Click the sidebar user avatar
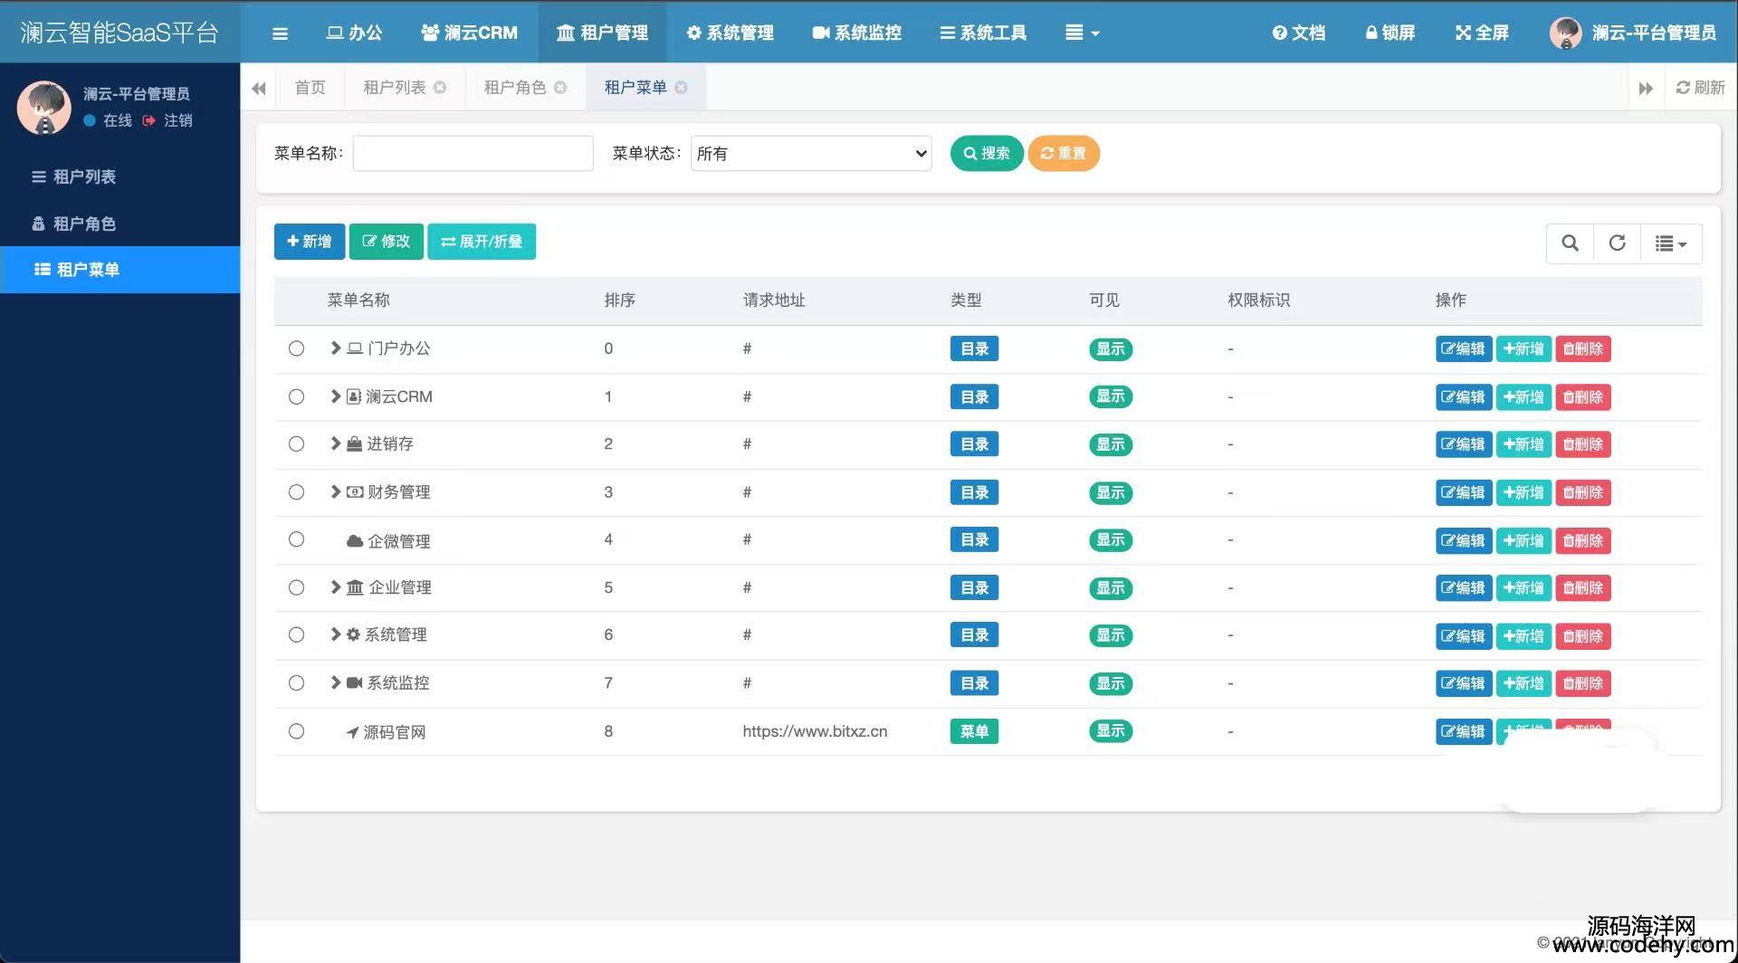Screen dimensions: 1738x963 click(43, 107)
